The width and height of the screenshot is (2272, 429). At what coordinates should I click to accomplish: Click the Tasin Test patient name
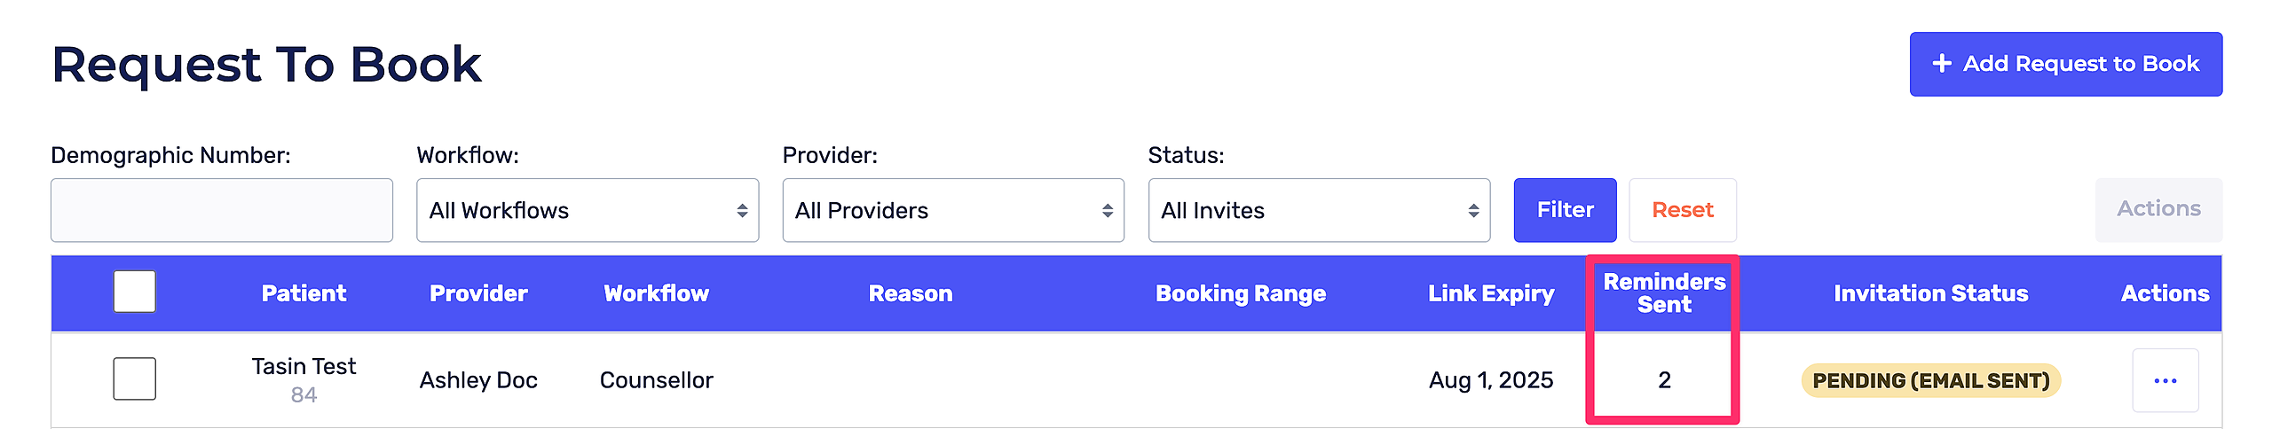point(304,366)
